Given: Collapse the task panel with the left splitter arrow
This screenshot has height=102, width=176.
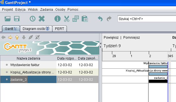Looking at the screenshot, I should click(101, 44).
